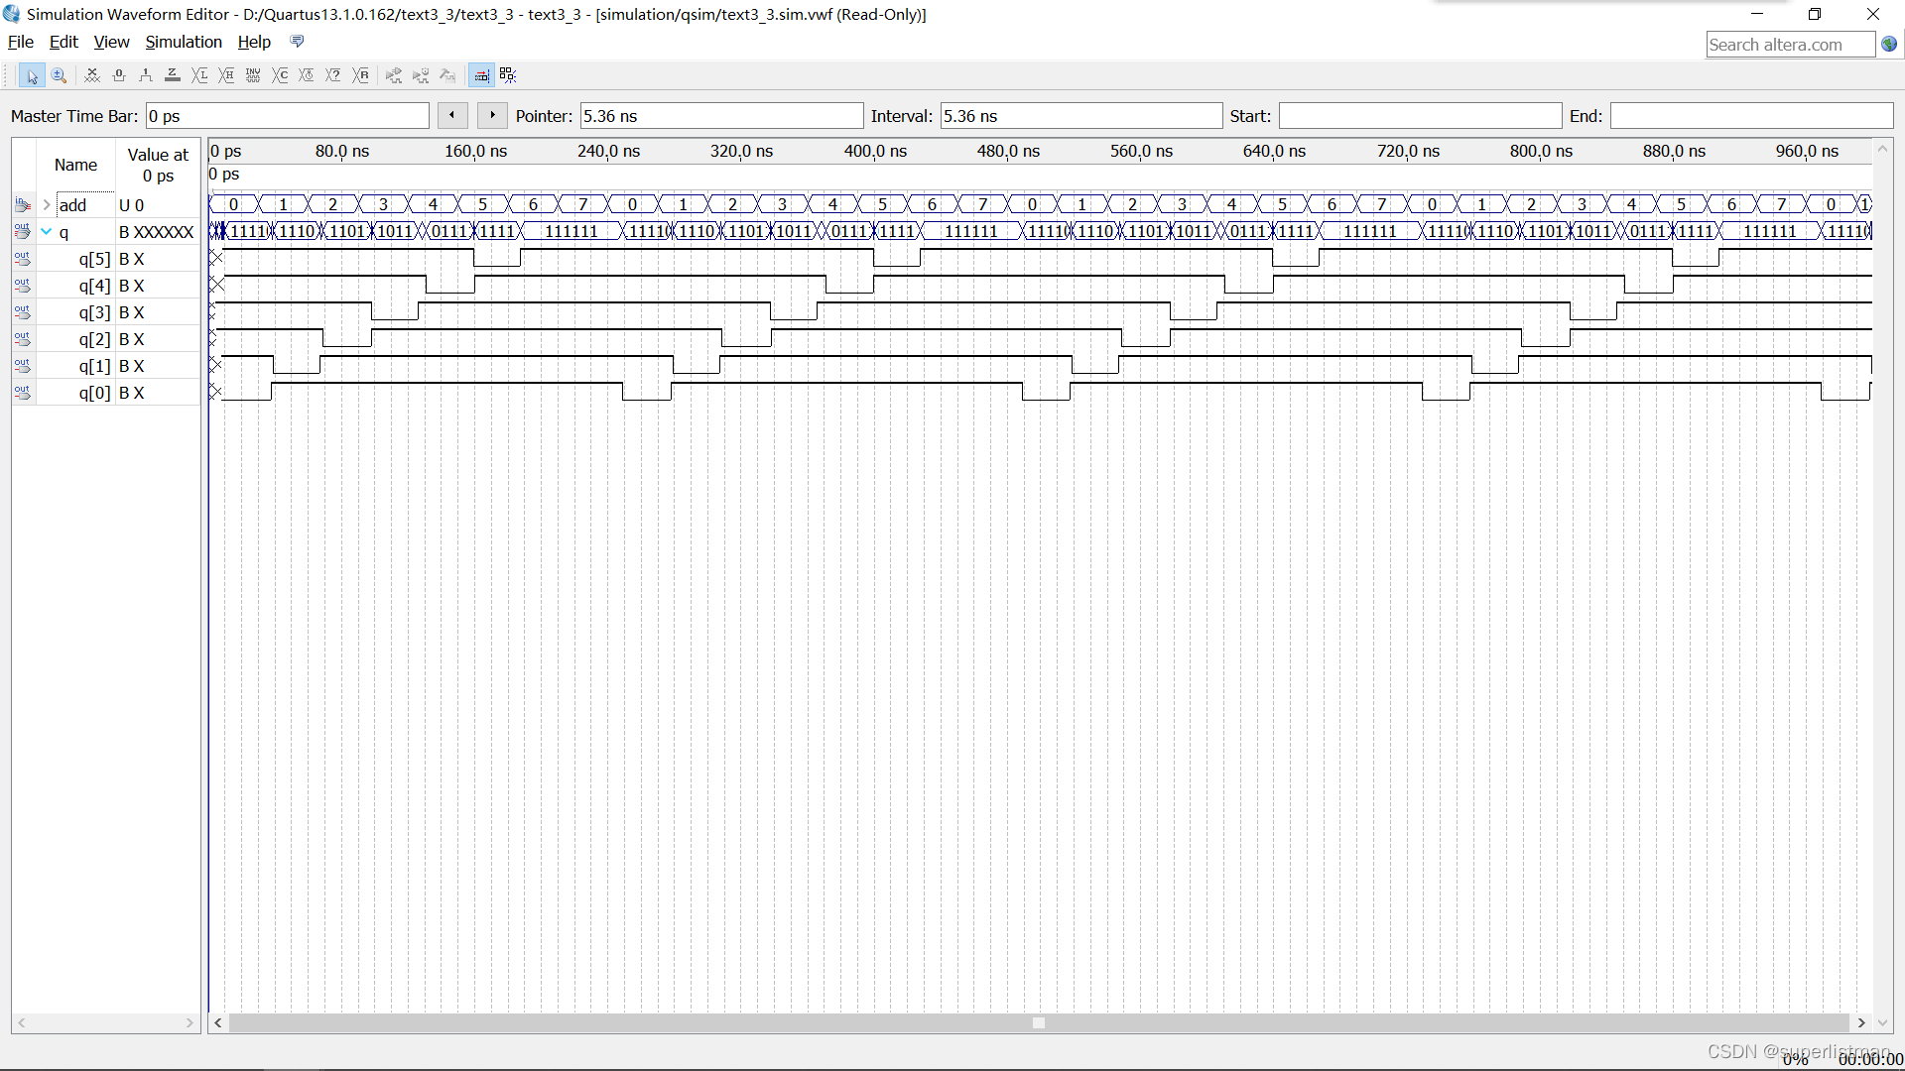Click the Master Time Bar field
The height and width of the screenshot is (1071, 1905).
287,116
